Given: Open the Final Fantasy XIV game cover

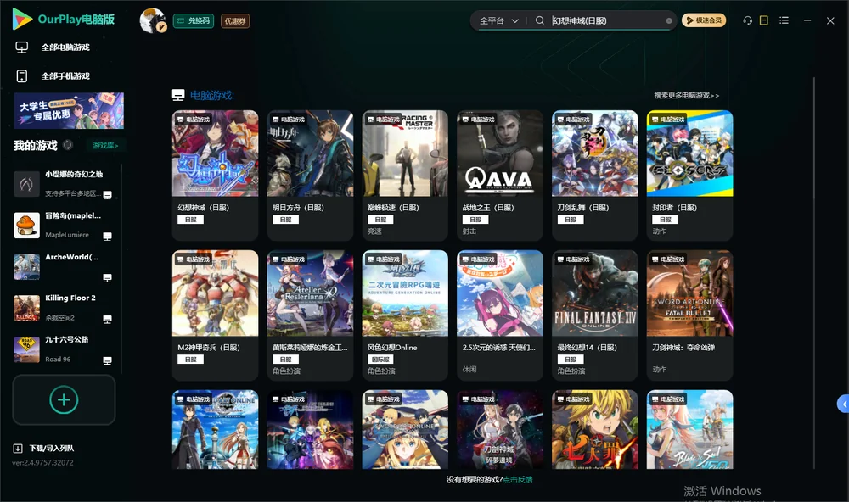Looking at the screenshot, I should pyautogui.click(x=594, y=293).
